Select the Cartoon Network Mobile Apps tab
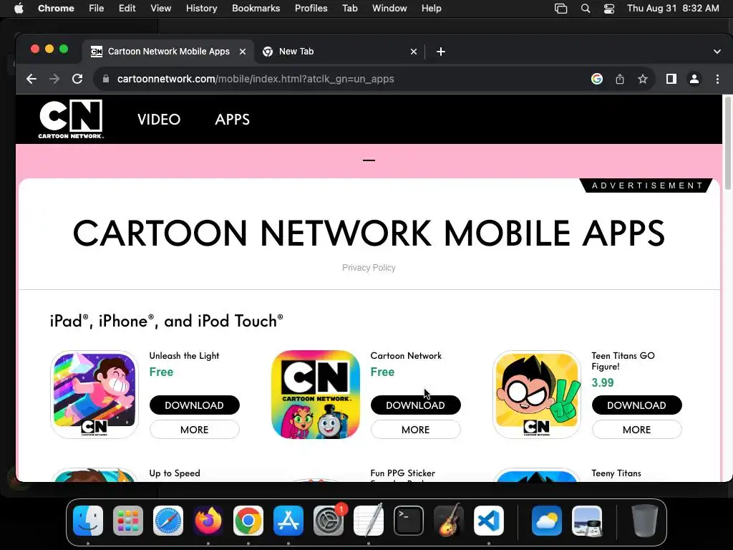733x550 pixels. click(x=168, y=52)
